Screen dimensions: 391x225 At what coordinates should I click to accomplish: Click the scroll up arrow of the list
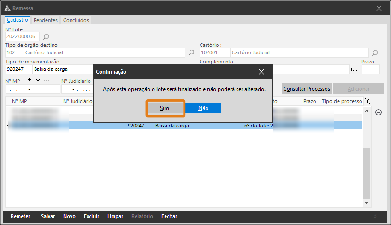click(367, 111)
